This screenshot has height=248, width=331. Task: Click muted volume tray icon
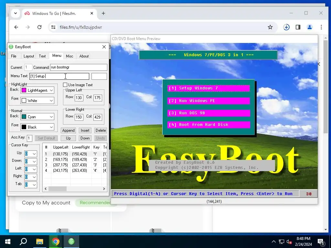pyautogui.click(x=289, y=242)
